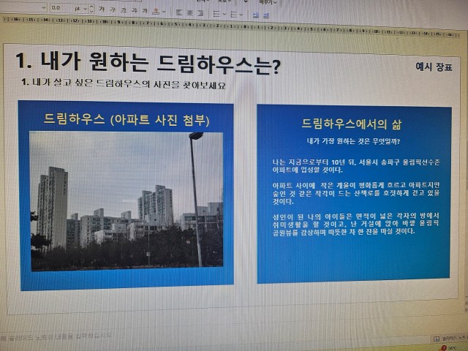
Task: Click the font size field showing 0.0
Action: (x=61, y=8)
